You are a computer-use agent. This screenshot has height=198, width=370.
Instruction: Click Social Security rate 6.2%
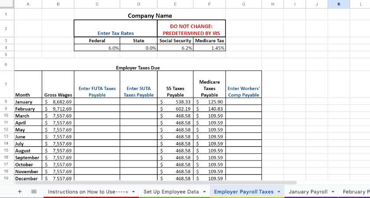(x=175, y=48)
